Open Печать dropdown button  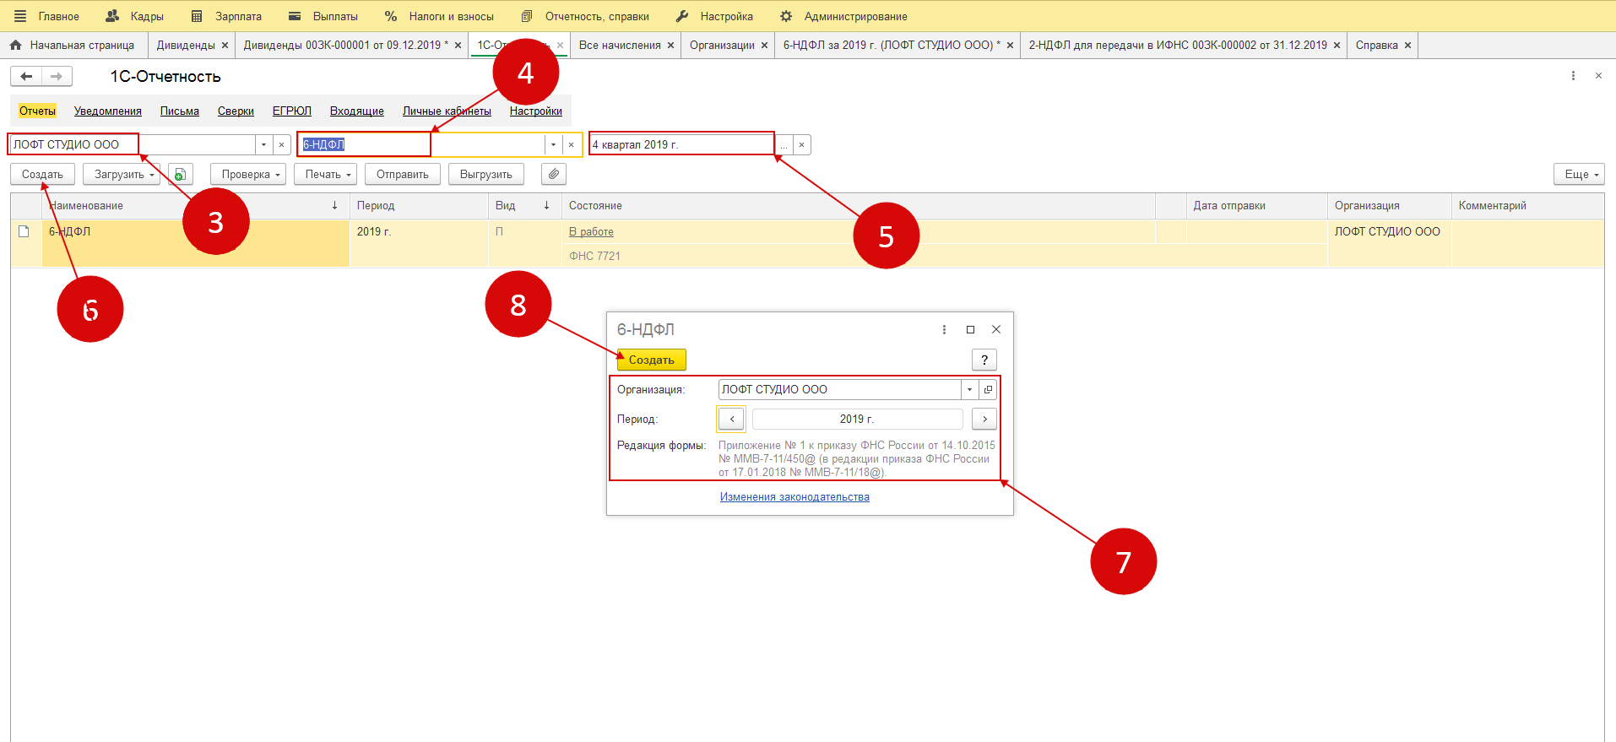(326, 174)
